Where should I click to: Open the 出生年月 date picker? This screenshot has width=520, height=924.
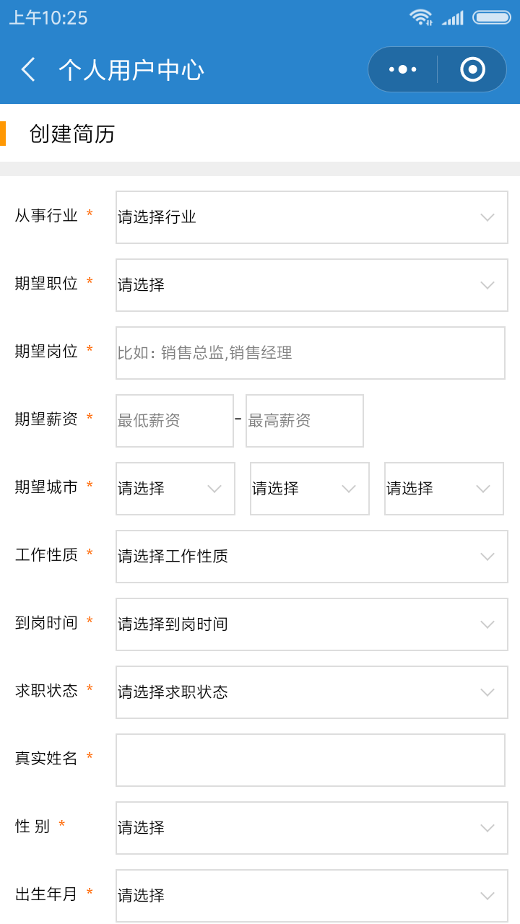[x=312, y=896]
